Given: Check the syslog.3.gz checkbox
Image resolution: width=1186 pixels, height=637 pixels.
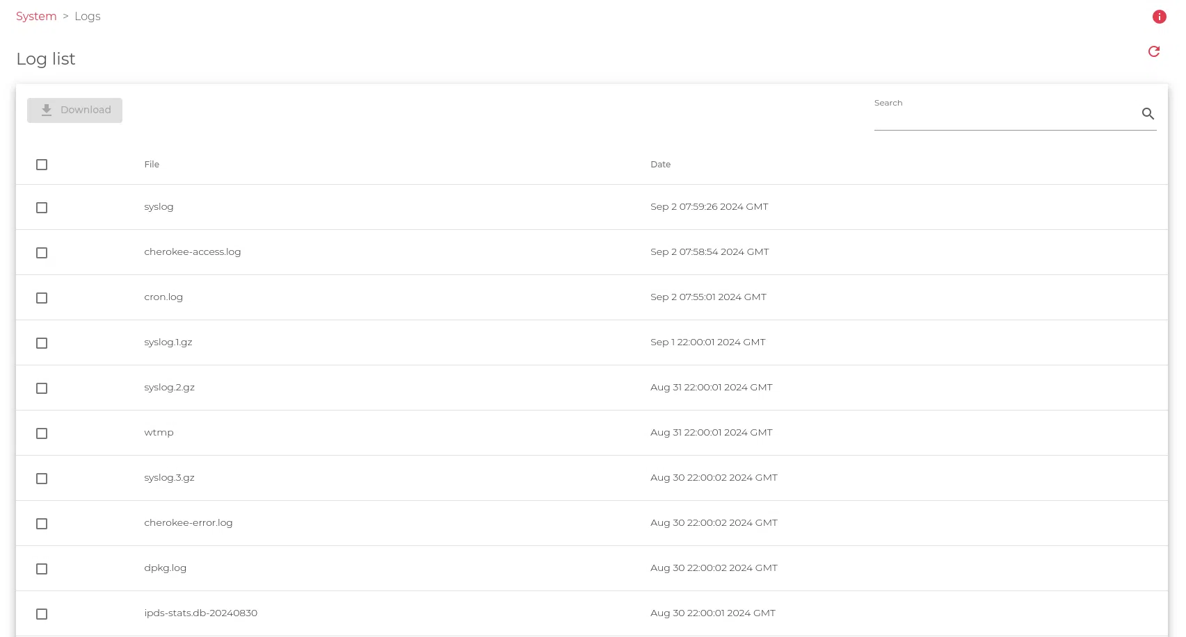Looking at the screenshot, I should click(x=42, y=479).
